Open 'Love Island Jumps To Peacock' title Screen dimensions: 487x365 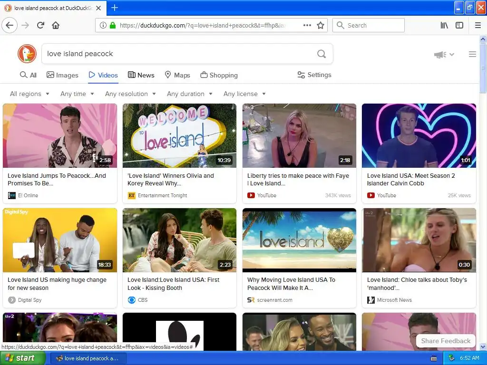click(x=57, y=179)
